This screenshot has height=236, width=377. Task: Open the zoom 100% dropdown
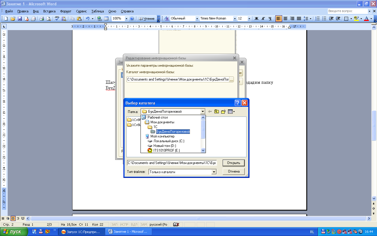tap(127, 19)
